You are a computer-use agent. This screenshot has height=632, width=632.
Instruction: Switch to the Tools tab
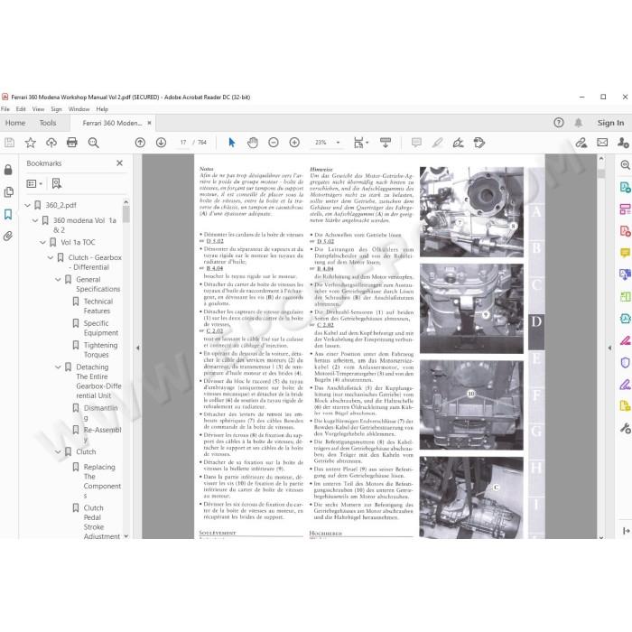tap(48, 123)
